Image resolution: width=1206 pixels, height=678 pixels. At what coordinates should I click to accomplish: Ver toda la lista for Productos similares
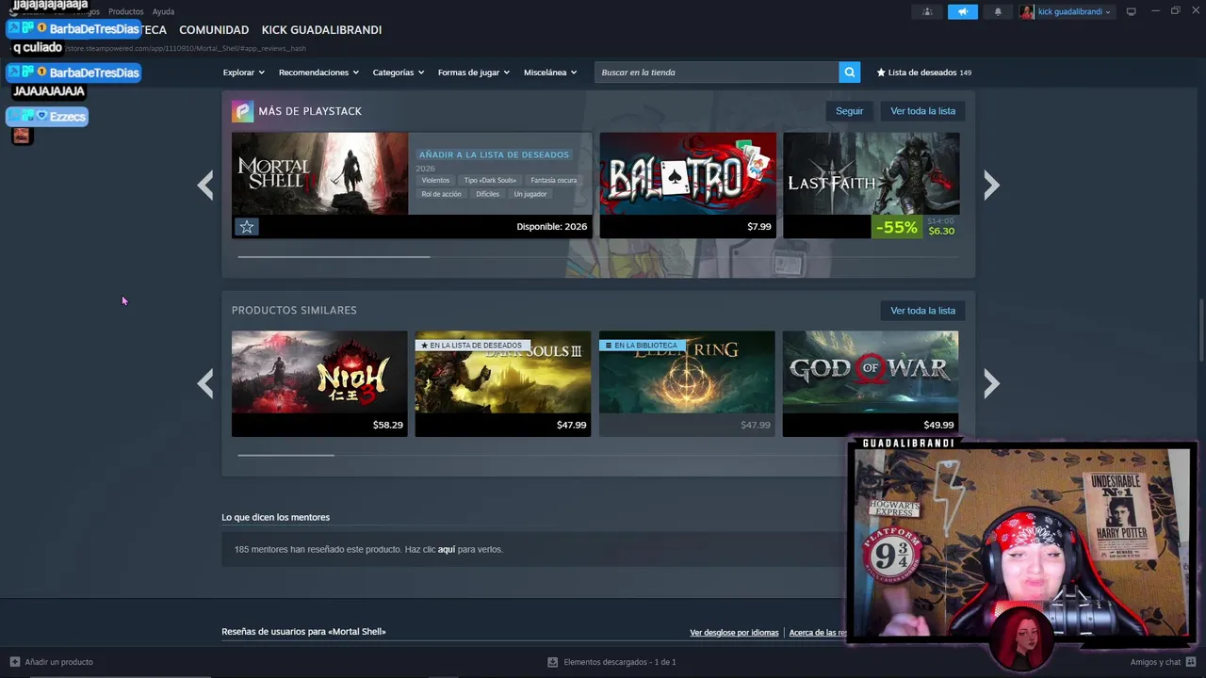pyautogui.click(x=922, y=311)
